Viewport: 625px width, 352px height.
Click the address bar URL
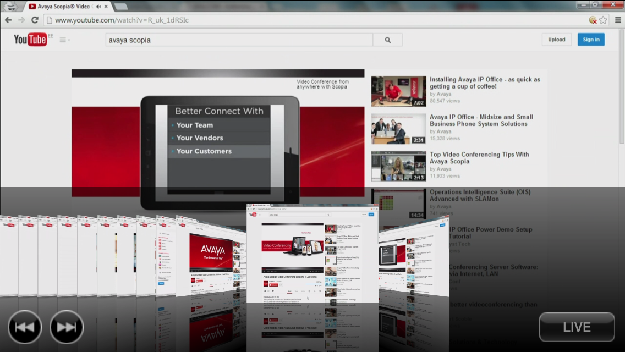[x=122, y=20]
